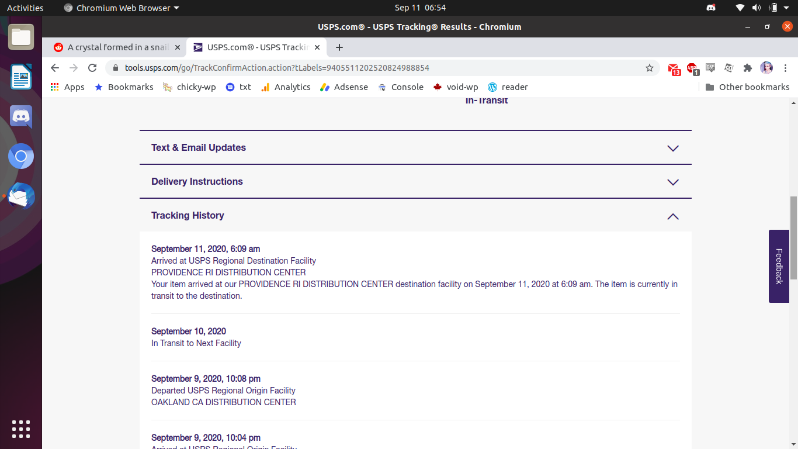Click the September 9, 2020, 10:08 pm date

[206, 379]
